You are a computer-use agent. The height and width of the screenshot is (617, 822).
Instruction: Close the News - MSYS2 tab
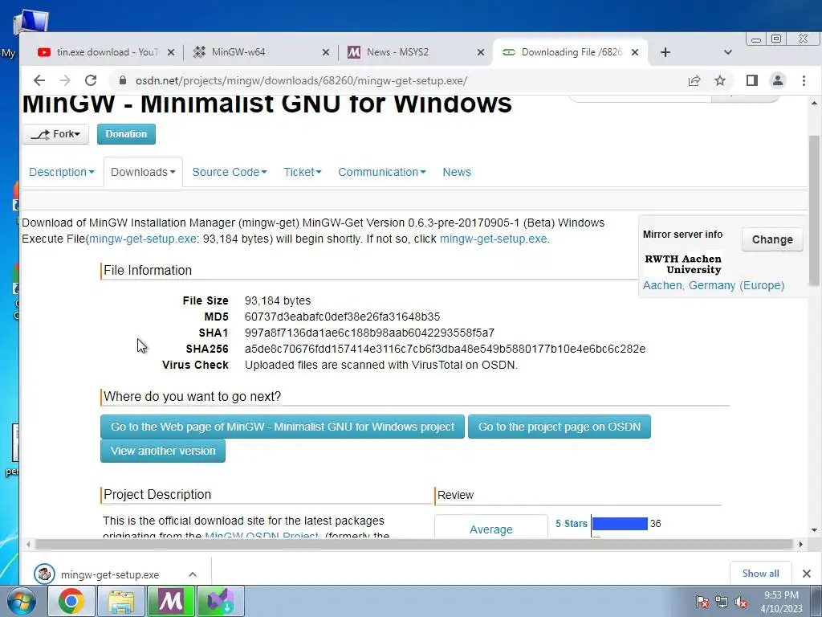(481, 52)
